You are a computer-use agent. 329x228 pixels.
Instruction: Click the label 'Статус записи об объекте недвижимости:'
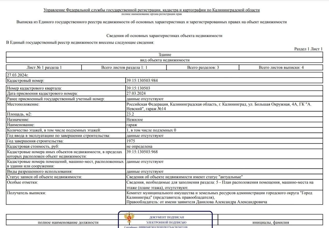[x=44, y=177]
